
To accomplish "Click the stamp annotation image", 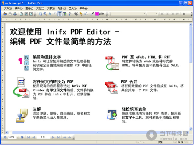I will [22, 116].
